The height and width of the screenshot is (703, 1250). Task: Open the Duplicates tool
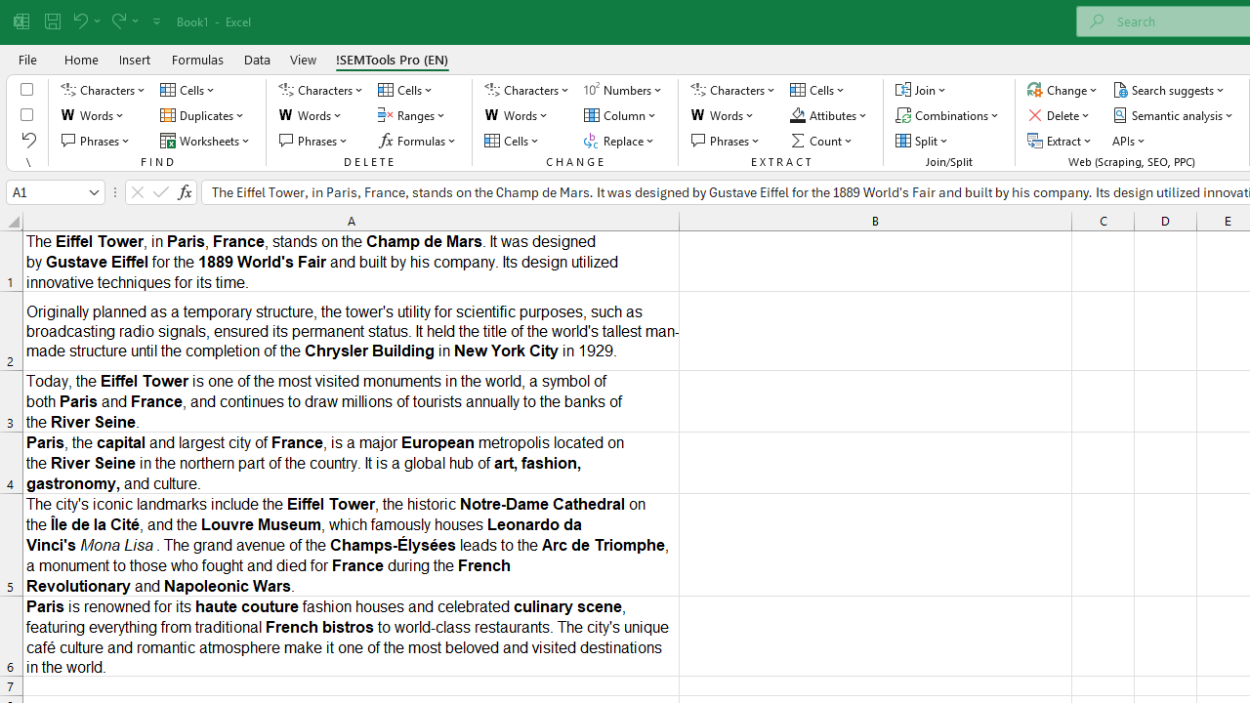(202, 115)
